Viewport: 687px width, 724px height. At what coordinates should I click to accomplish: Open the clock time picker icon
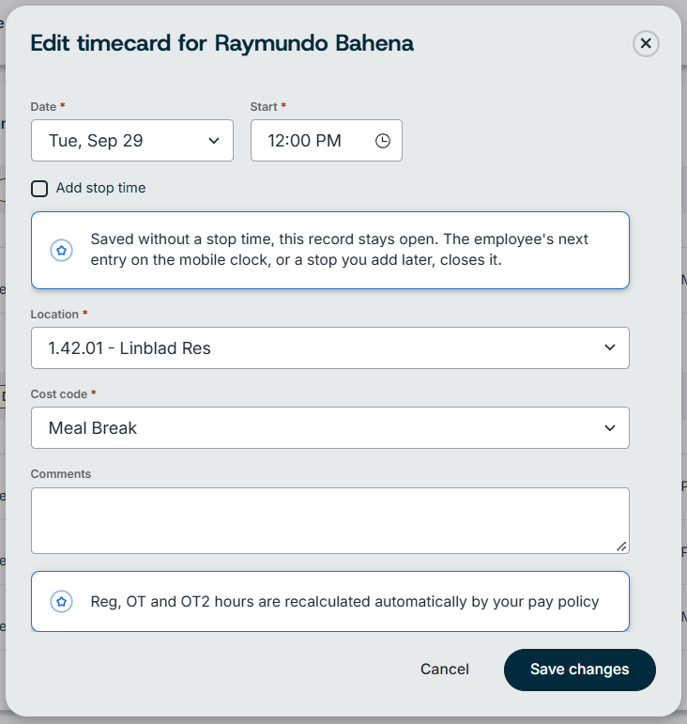click(383, 141)
